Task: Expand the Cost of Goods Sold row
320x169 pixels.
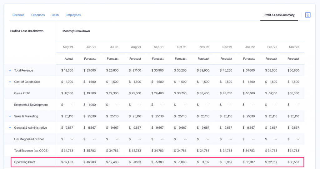Action: pos(10,82)
